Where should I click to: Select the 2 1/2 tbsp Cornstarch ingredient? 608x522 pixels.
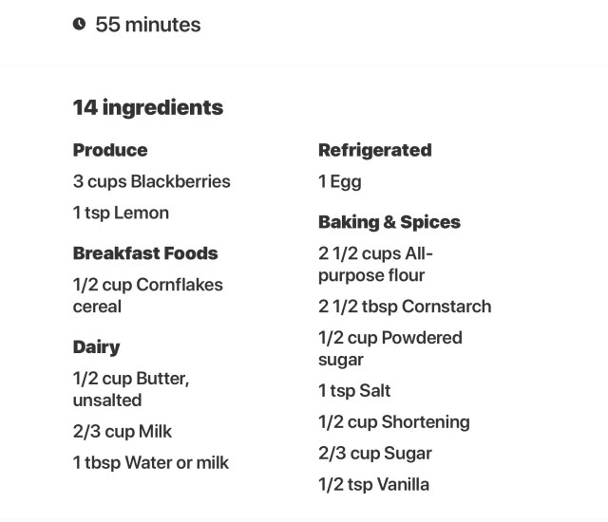[x=404, y=307]
